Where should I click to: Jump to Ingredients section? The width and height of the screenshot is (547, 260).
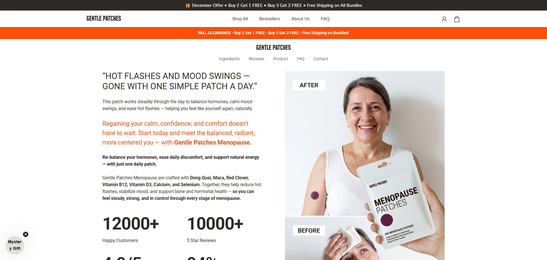pos(229,59)
